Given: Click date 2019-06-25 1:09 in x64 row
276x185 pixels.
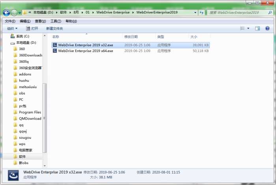Looking at the screenshot, I should point(137,51).
